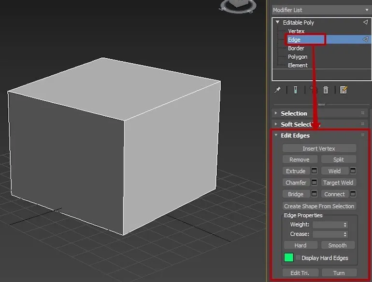The image size is (372, 282).
Task: Expand the Selection rollout
Action: [294, 113]
